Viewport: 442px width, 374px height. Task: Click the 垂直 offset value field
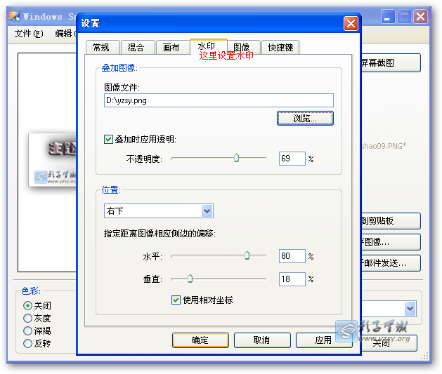[x=291, y=279]
